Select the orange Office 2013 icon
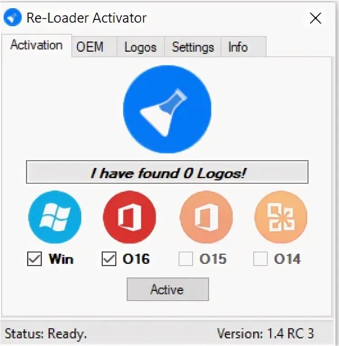This screenshot has width=339, height=346. (206, 217)
